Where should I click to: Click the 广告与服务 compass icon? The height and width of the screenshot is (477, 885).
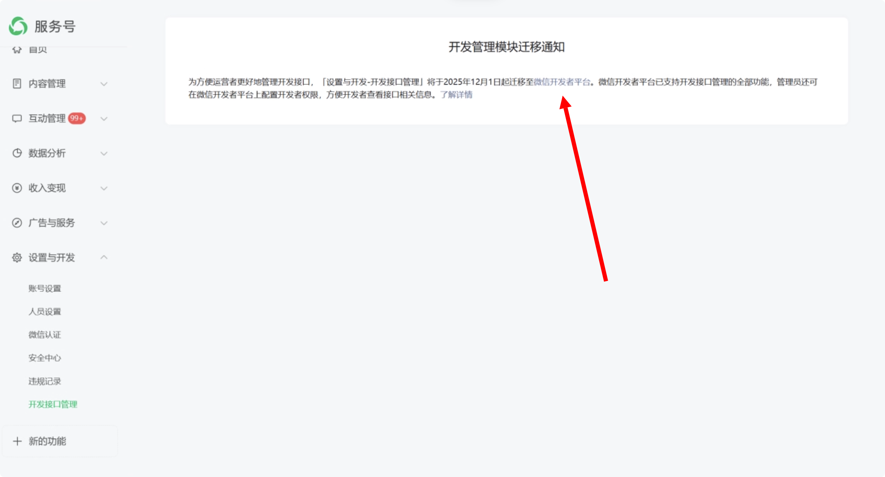pyautogui.click(x=17, y=223)
